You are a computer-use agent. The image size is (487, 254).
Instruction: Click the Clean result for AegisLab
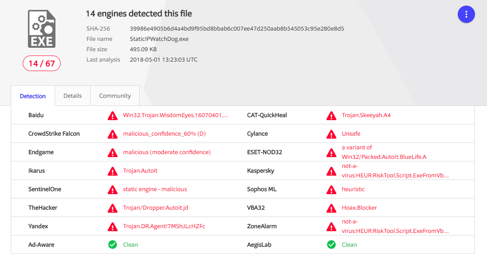[x=349, y=245]
